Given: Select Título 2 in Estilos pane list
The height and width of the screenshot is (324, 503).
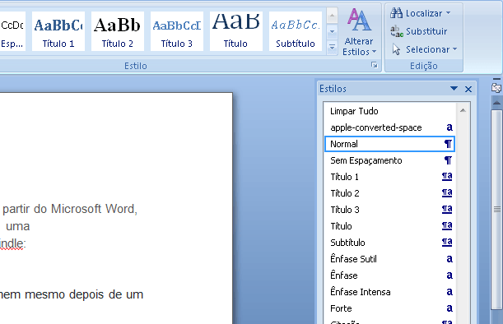Looking at the screenshot, I should tap(389, 193).
